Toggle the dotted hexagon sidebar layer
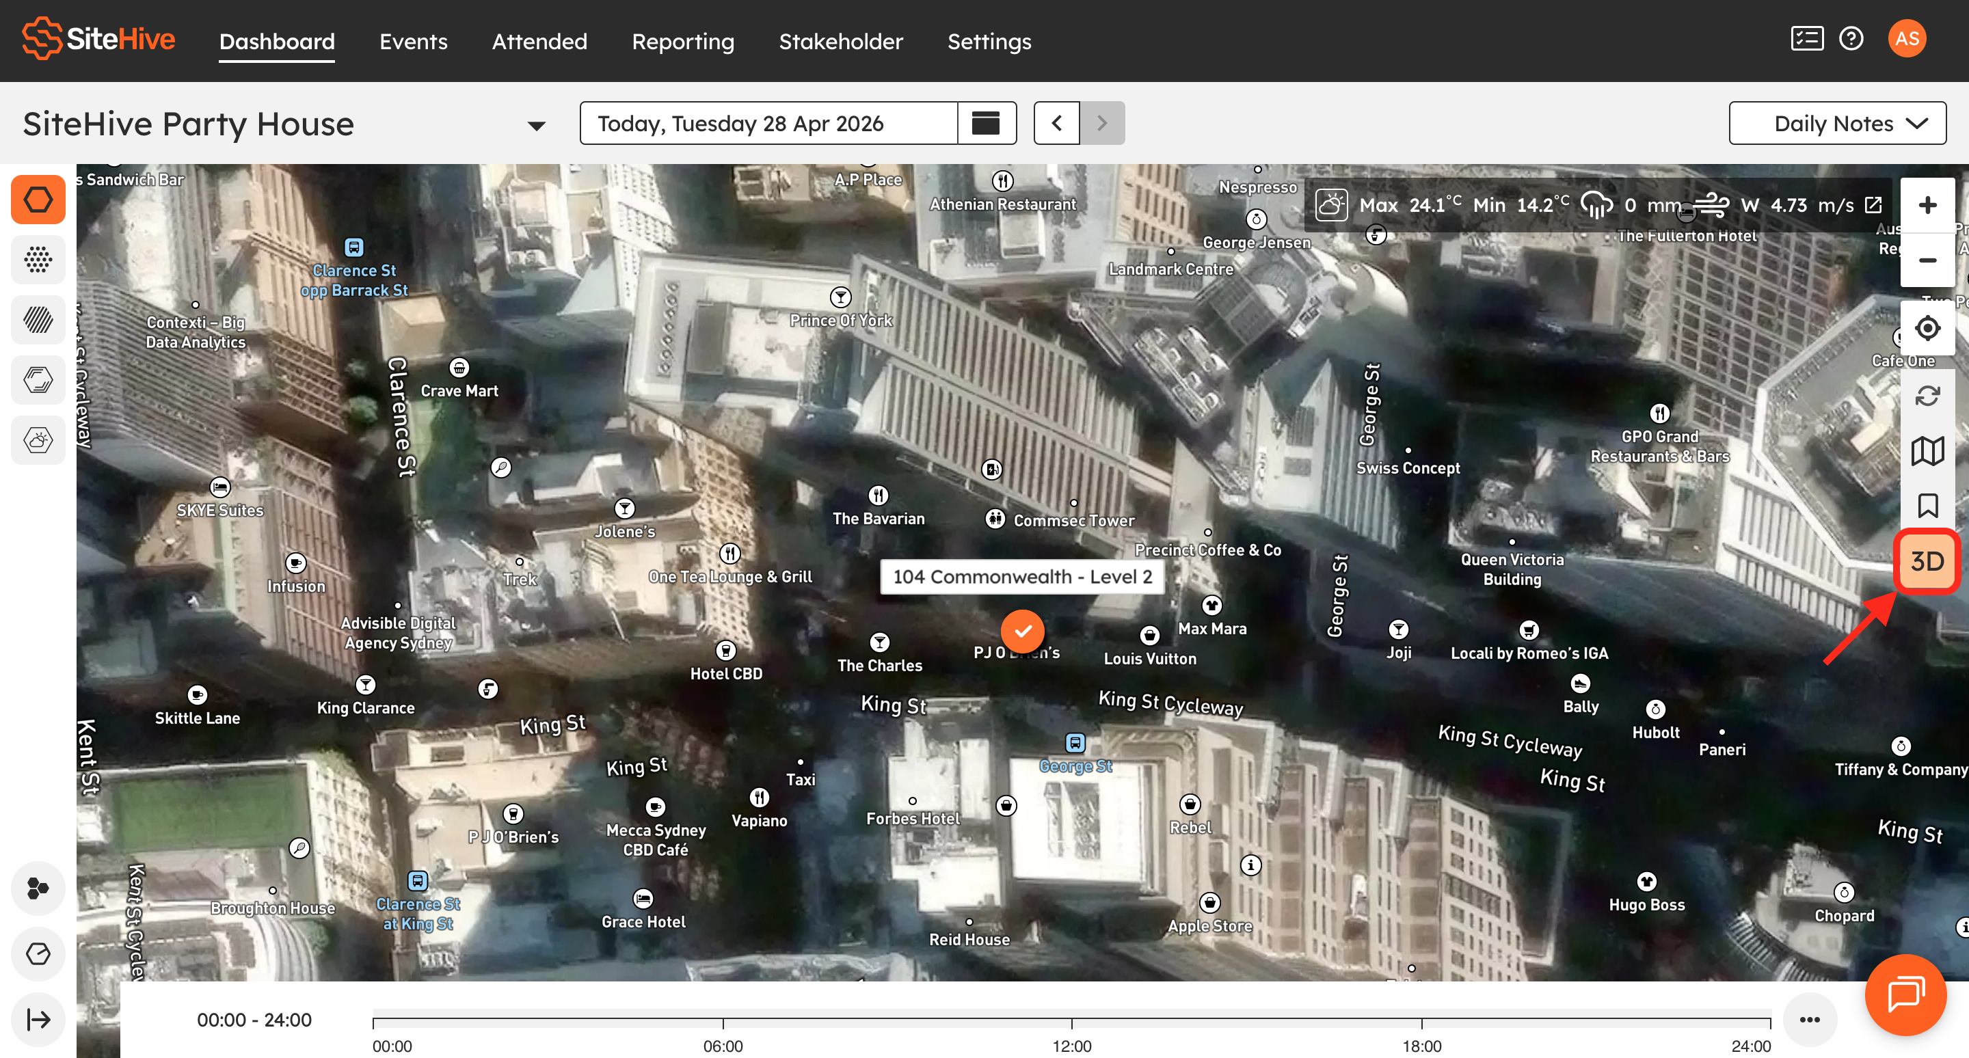Viewport: 1969px width, 1058px height. 38,260
